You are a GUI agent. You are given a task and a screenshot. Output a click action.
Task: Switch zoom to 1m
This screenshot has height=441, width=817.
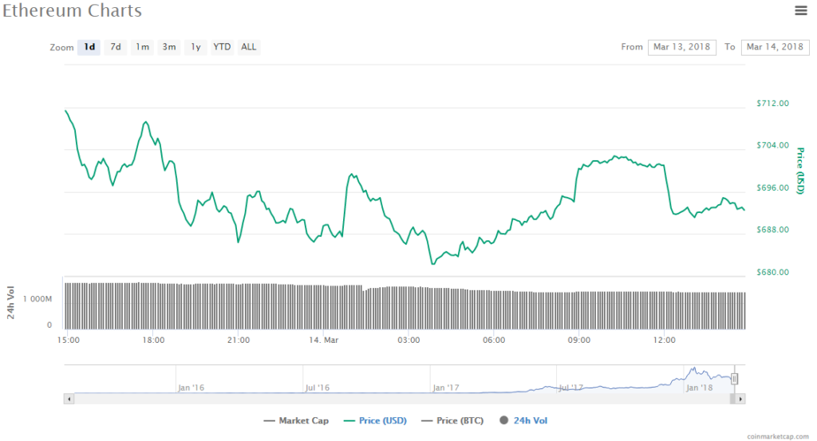142,47
